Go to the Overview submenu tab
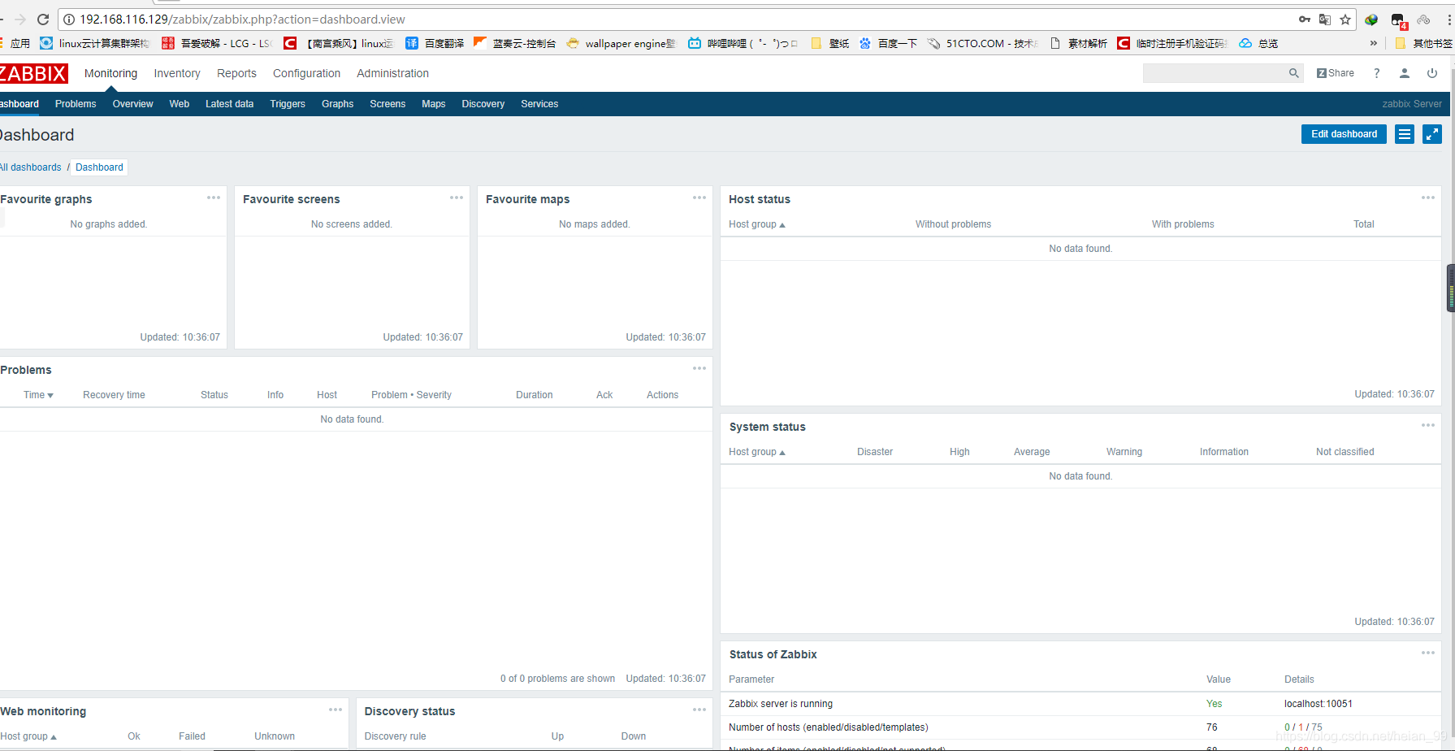Viewport: 1455px width, 751px height. 133,104
